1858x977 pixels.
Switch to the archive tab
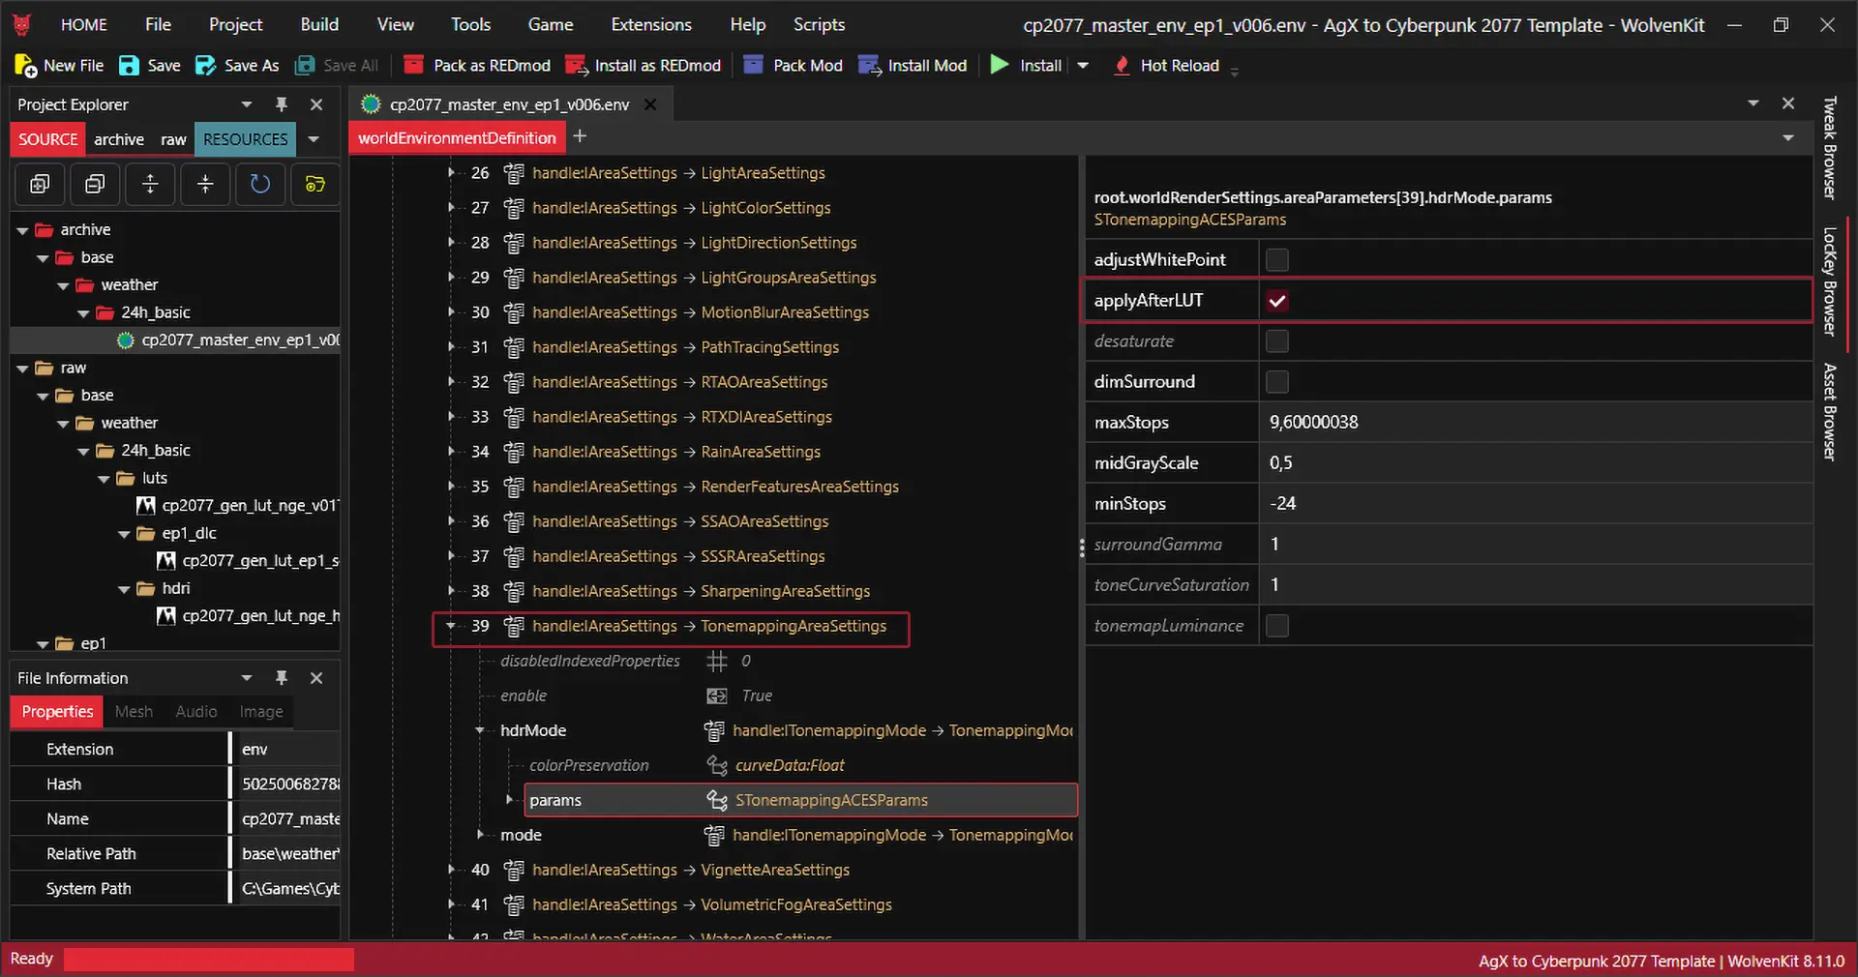point(119,139)
